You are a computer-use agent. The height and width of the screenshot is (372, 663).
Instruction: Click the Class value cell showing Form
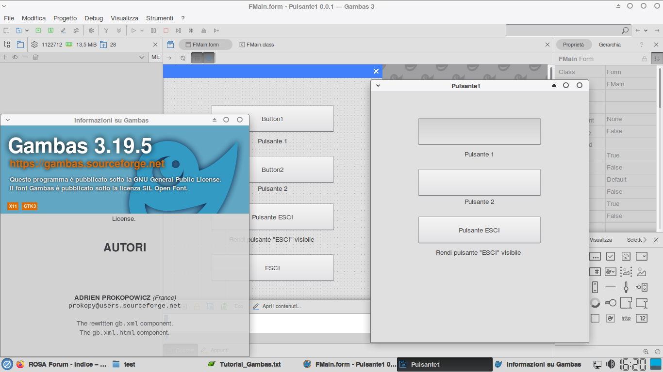(x=630, y=72)
